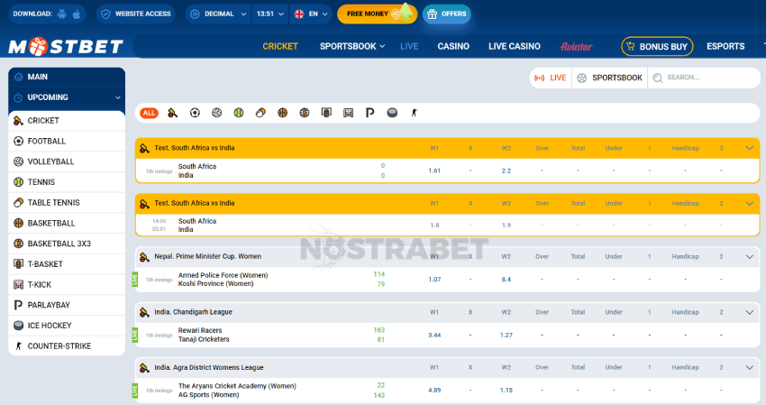Pick W1 odds 1.8 in upcoming Test
Viewport: 766px width, 405px height.
tap(434, 226)
